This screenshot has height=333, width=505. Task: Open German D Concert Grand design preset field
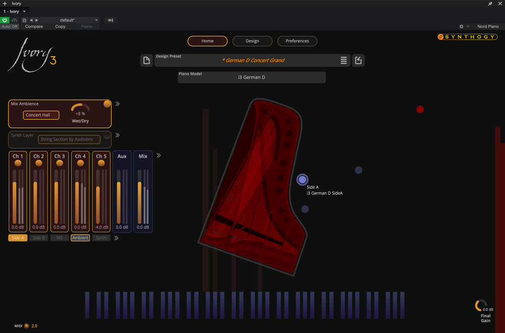point(253,60)
